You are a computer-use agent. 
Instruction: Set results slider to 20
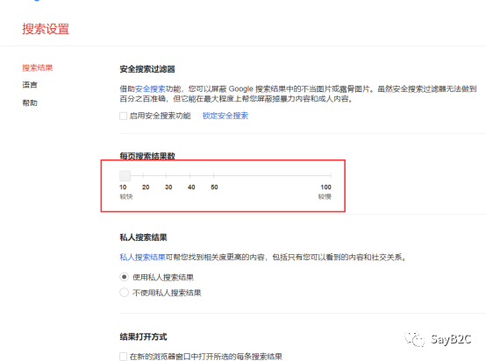[x=143, y=175]
